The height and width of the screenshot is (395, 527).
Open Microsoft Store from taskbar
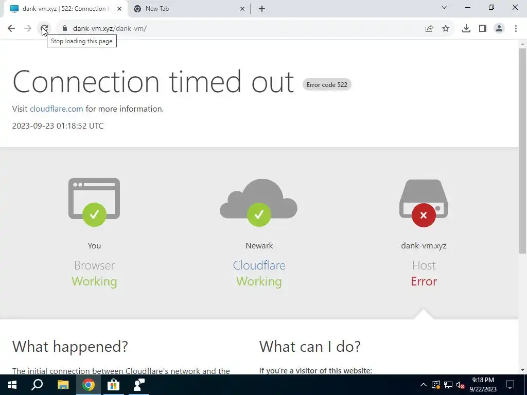point(114,385)
